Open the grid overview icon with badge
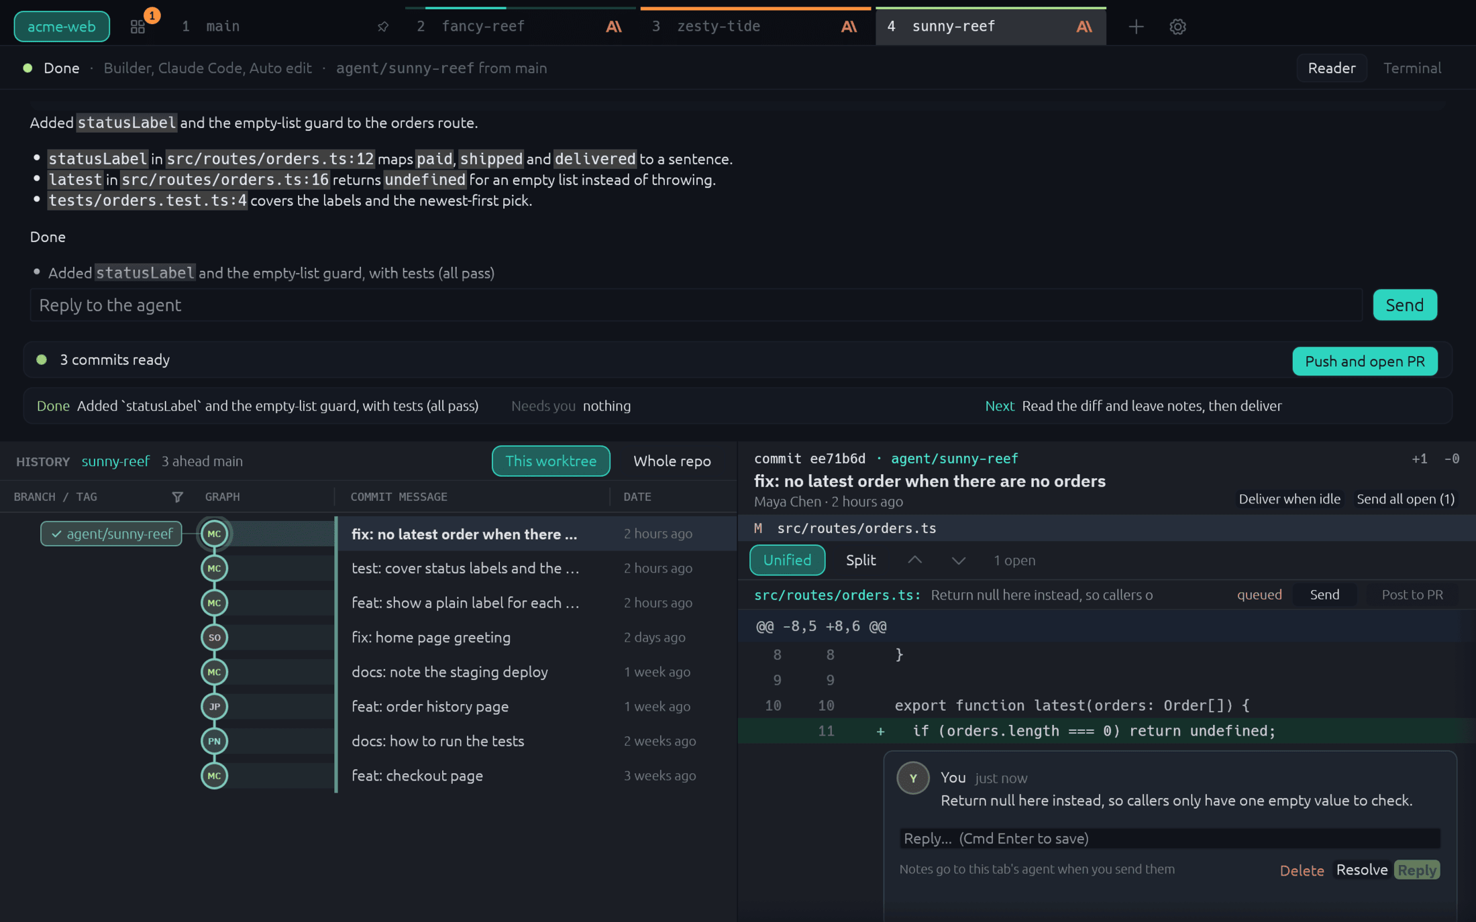1476x922 pixels. point(138,27)
